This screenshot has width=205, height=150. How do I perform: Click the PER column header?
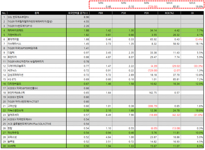(x=146, y=13)
